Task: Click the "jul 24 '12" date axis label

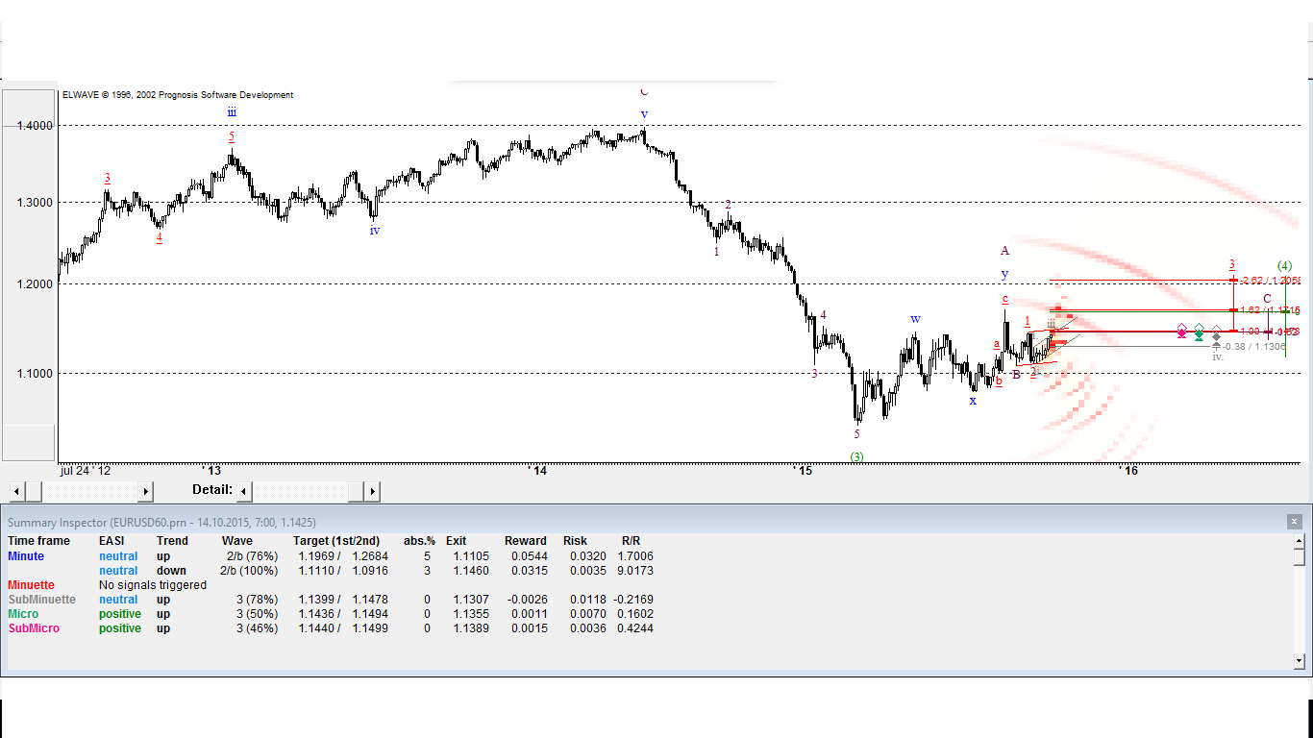Action: click(86, 471)
